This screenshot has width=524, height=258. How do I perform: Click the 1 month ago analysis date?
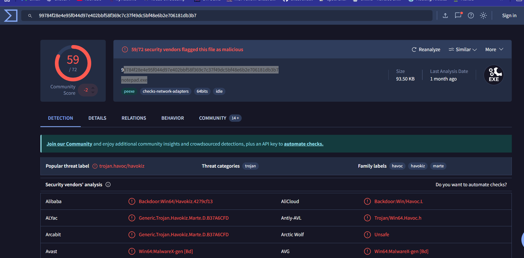(x=443, y=79)
